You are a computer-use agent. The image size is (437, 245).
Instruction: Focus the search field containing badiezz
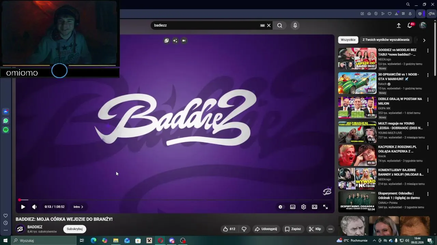click(205, 25)
